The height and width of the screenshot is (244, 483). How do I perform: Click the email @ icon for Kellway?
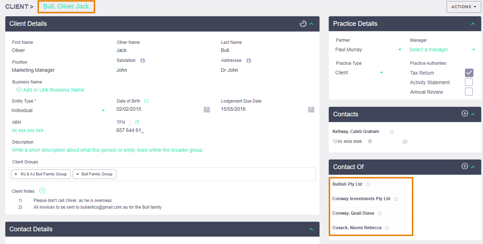(405, 141)
